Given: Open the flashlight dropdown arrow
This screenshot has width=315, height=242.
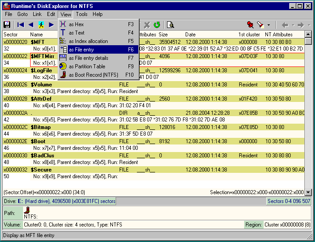Looking at the screenshot, I should pos(268,25).
